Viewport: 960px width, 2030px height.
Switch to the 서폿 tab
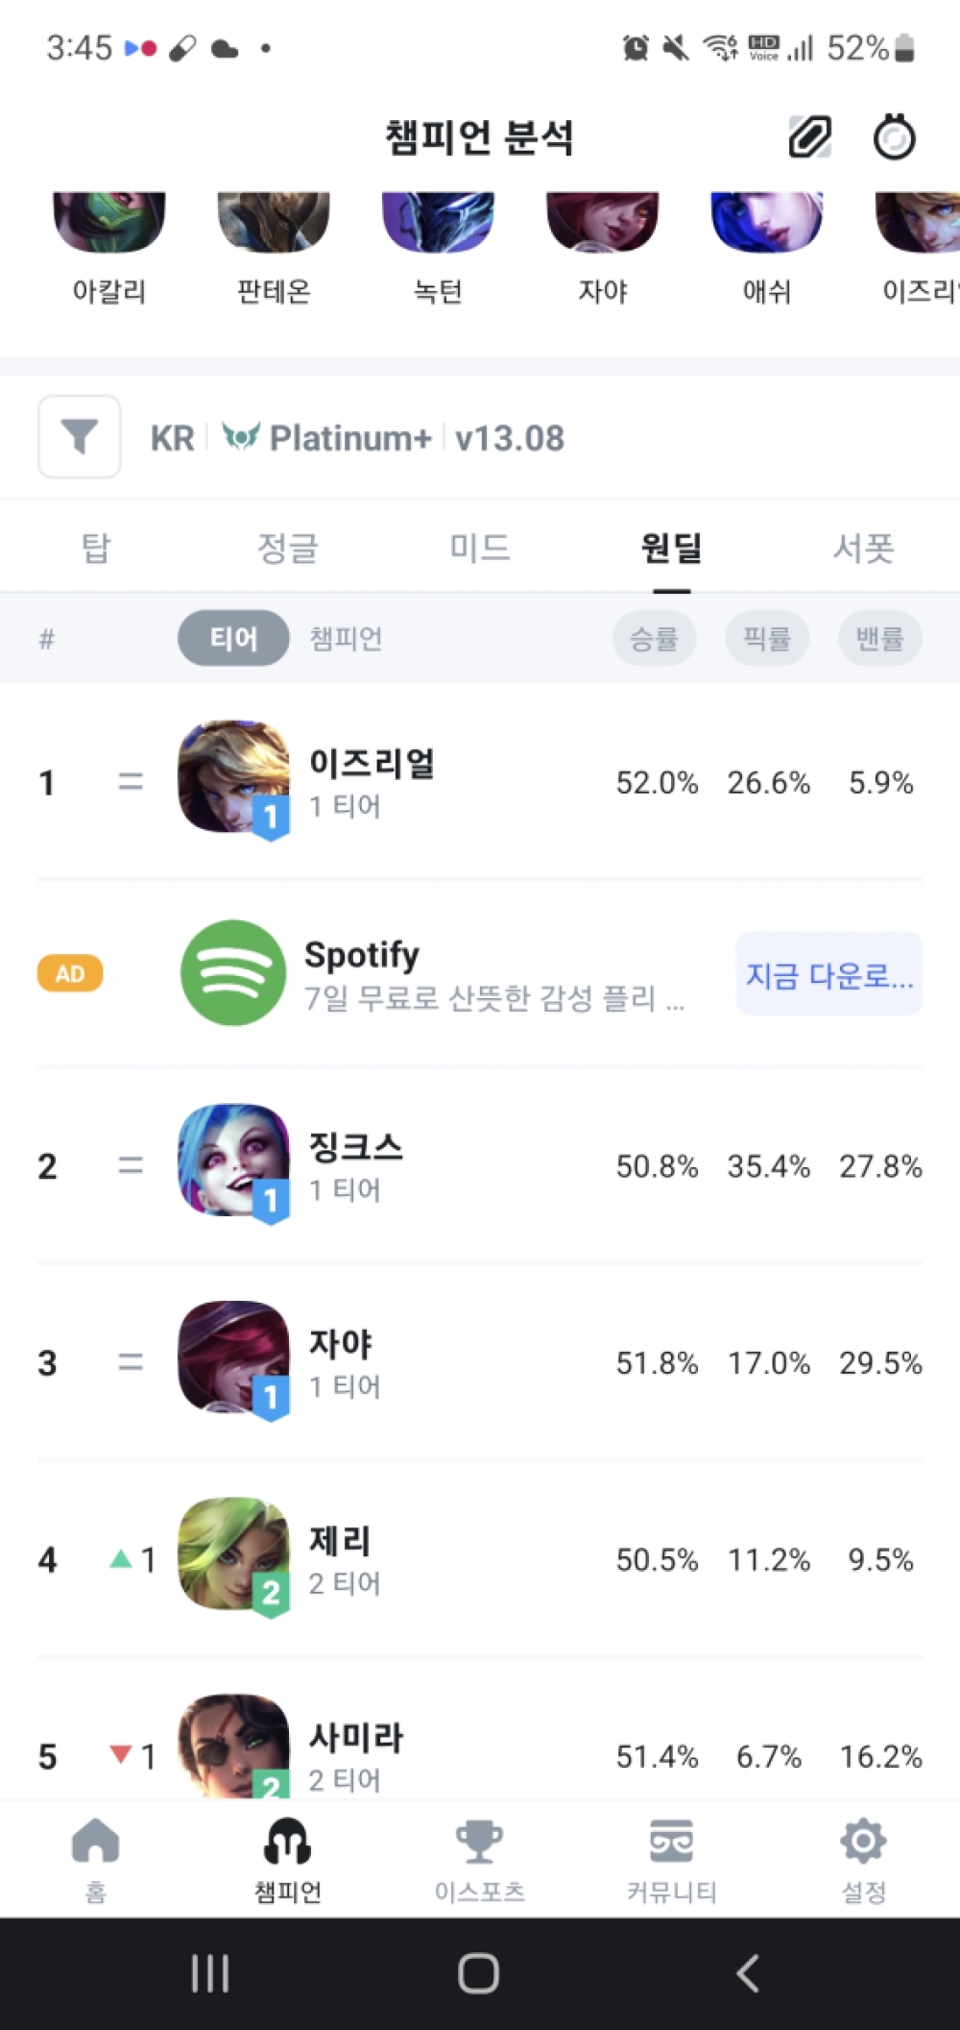(x=863, y=548)
